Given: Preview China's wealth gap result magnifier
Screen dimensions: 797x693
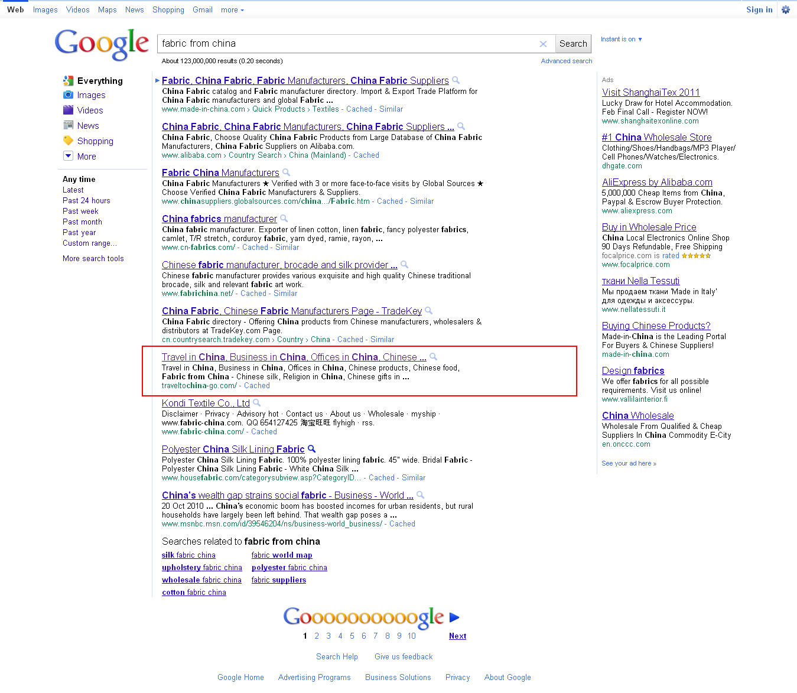Looking at the screenshot, I should (x=420, y=495).
